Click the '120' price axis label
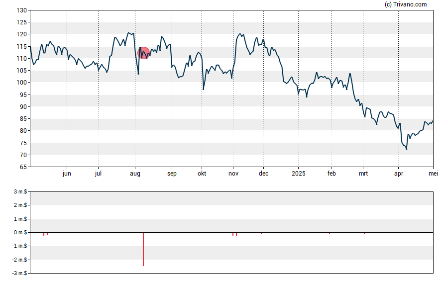 pos(22,34)
